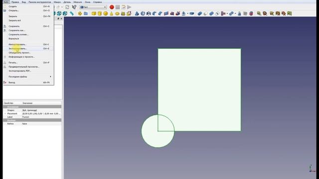Open the join tools dropdown arrow
Viewport: 319px width, 179px height.
click(x=227, y=13)
